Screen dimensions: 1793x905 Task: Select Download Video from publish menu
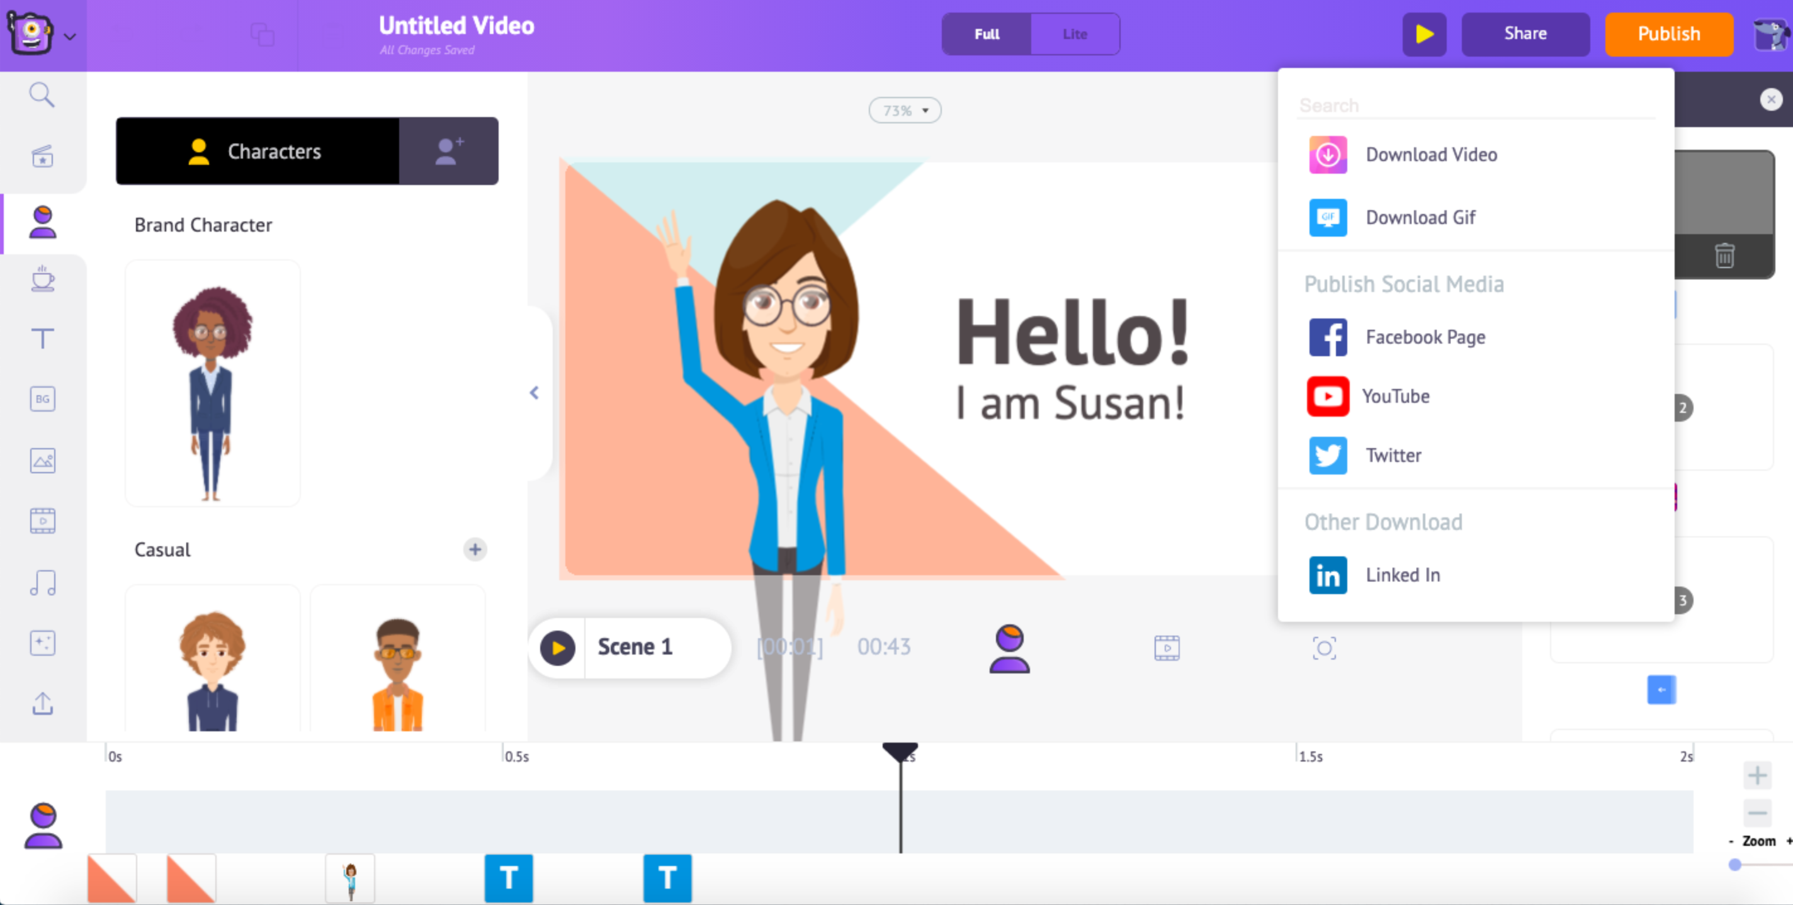(1430, 154)
